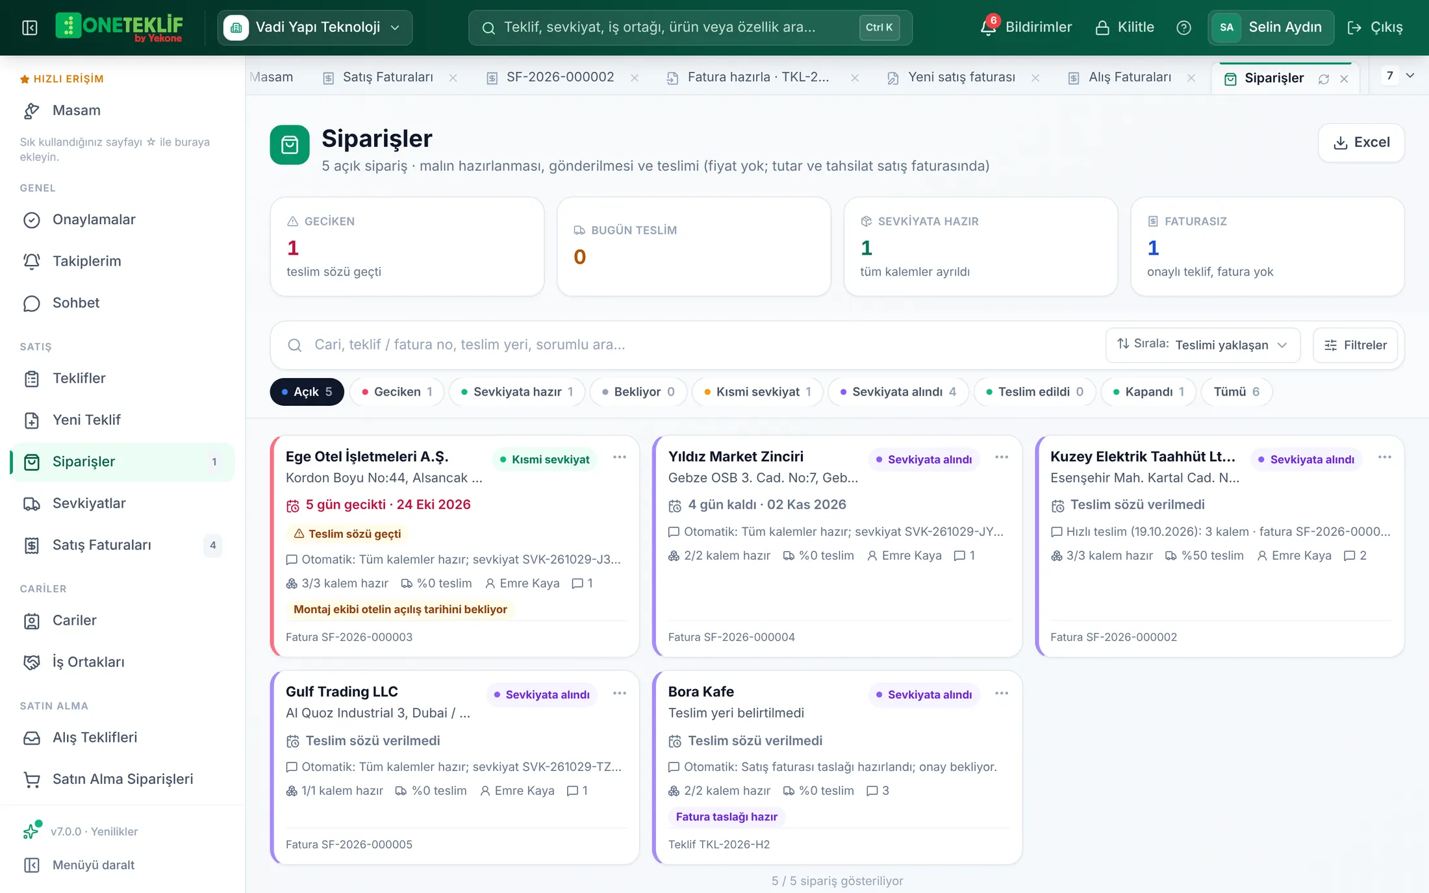Open Onaylamalar in the sidebar
Screen dimensions: 1429x893
coord(122,220)
